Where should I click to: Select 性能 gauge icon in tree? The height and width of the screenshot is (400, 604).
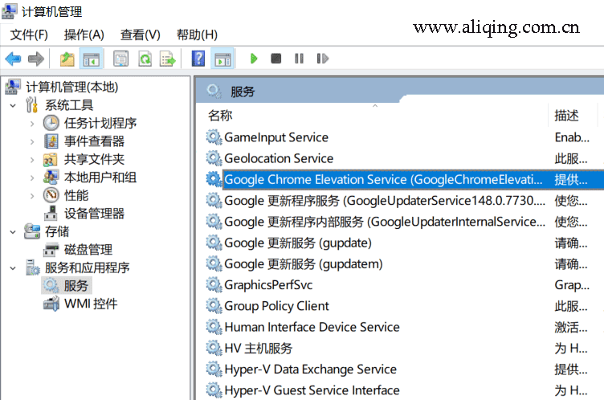[51, 195]
